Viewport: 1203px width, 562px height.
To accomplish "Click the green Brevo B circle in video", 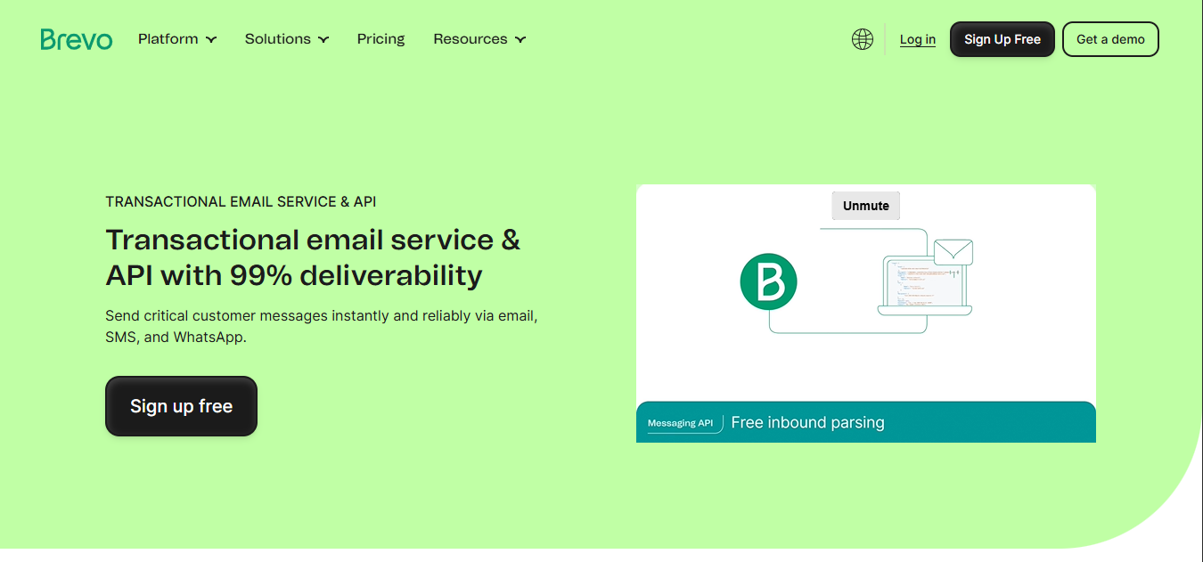I will pyautogui.click(x=768, y=282).
